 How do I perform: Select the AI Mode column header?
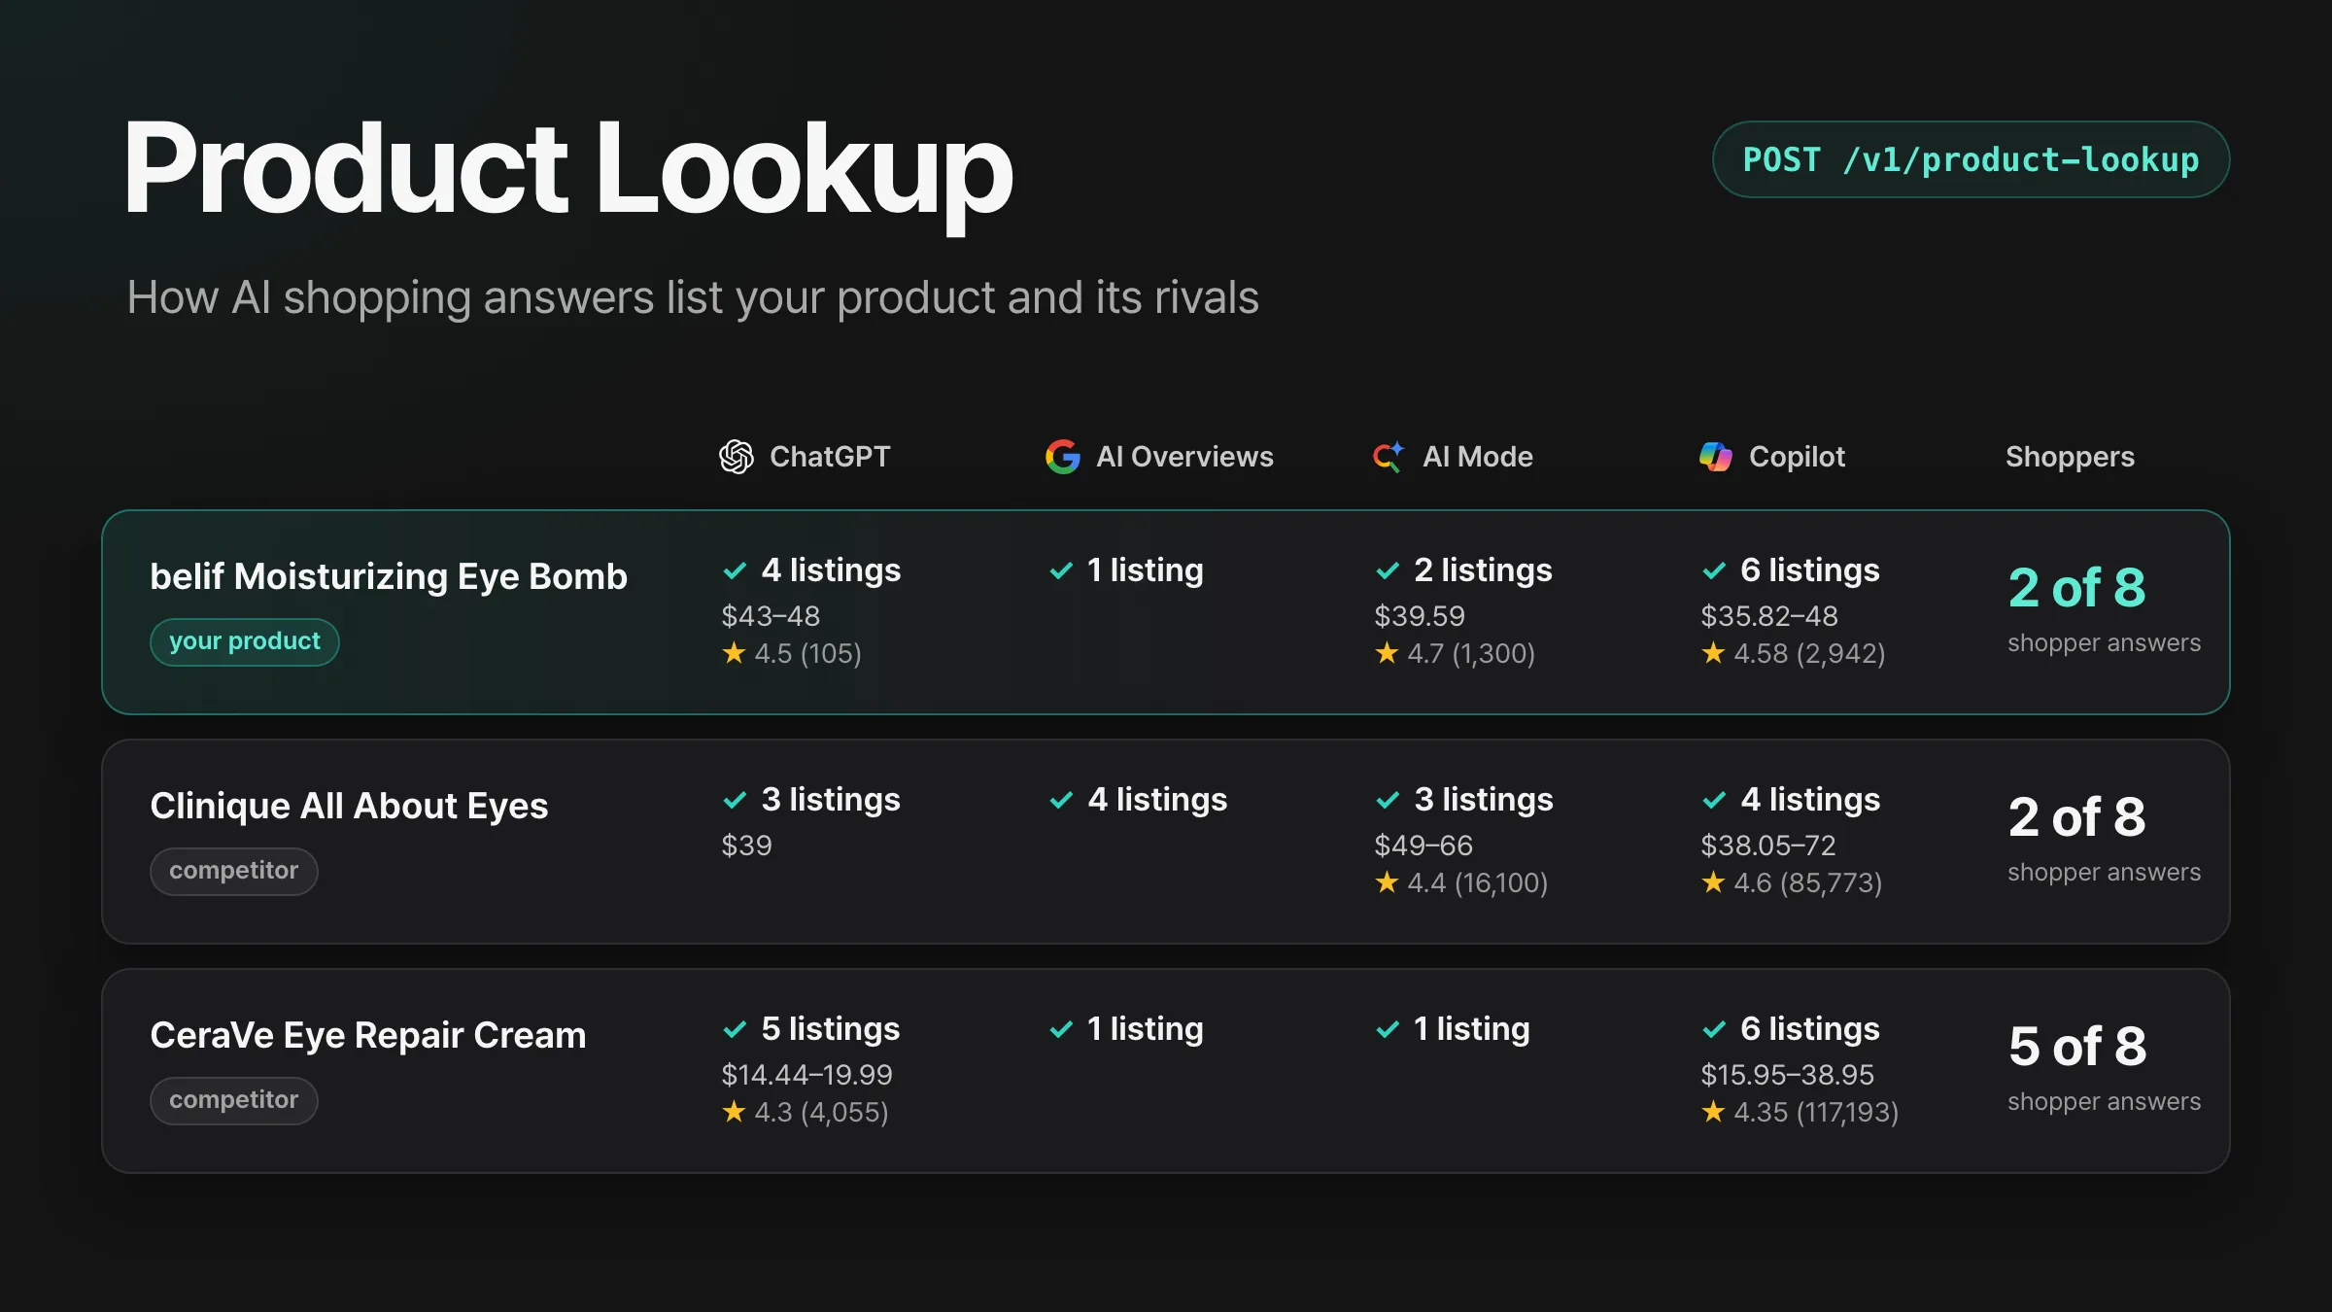coord(1453,457)
